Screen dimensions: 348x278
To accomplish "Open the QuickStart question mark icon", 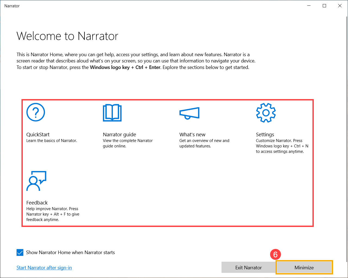I will coord(36,112).
